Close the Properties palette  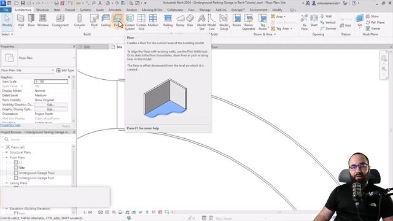[x=74, y=47]
